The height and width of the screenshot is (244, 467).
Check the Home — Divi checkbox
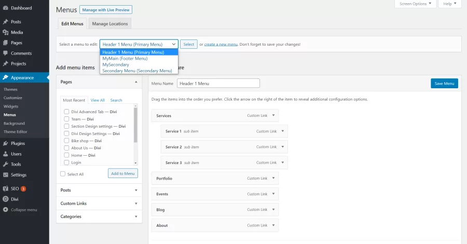[66, 155]
